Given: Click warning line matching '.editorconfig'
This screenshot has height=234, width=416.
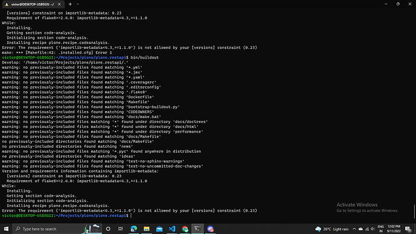Looking at the screenshot, I should click(81, 87).
